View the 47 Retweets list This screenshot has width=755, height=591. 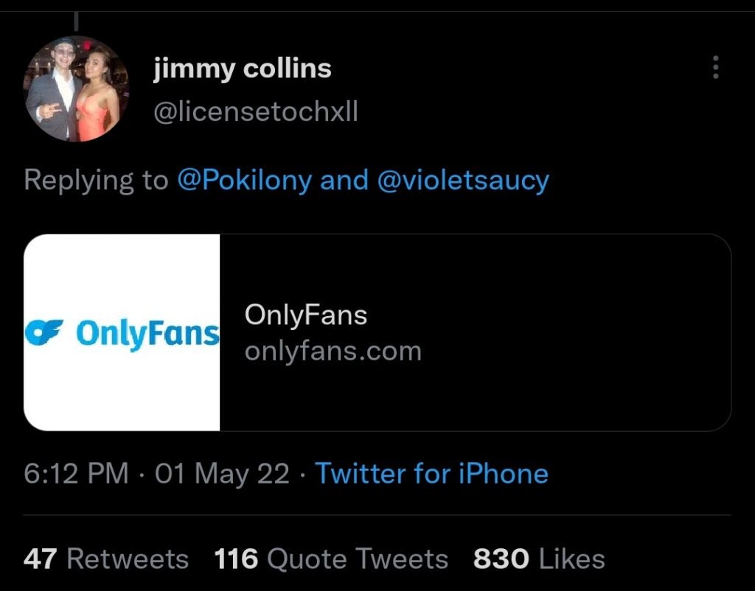click(106, 559)
